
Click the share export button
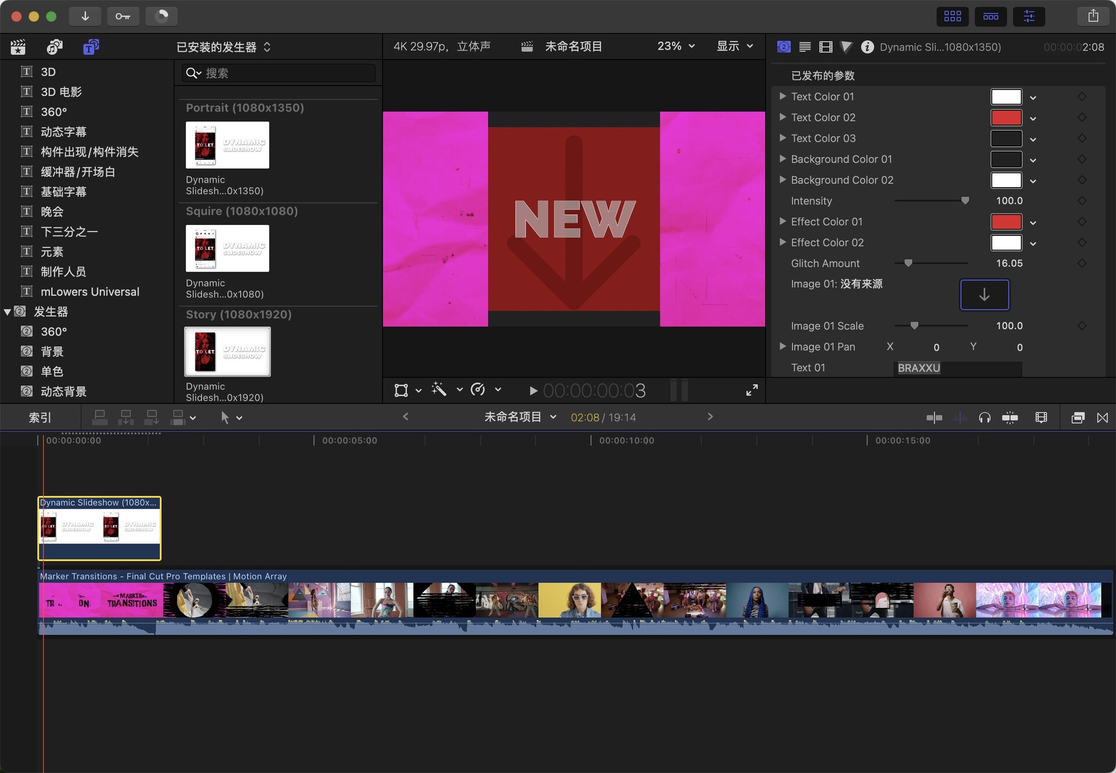coord(1093,16)
